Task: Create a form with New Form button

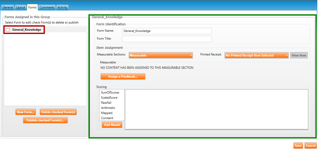Action: [26, 112]
